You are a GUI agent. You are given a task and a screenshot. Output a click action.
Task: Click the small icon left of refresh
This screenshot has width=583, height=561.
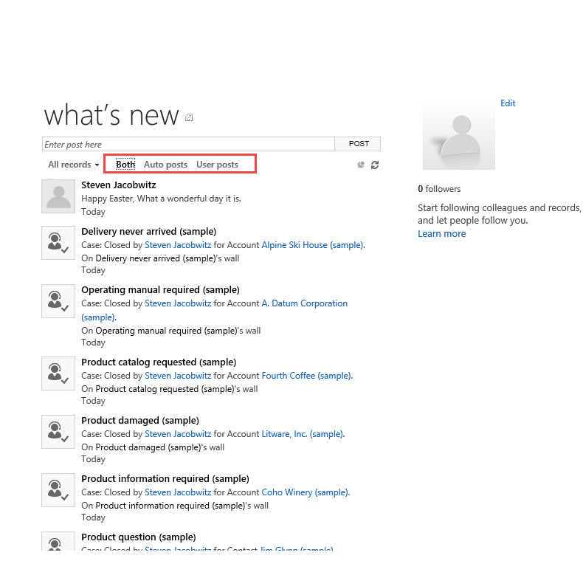pyautogui.click(x=361, y=165)
